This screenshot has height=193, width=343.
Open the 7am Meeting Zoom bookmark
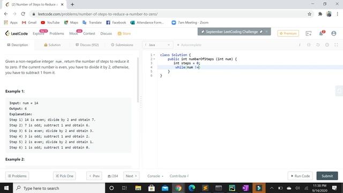click(190, 23)
